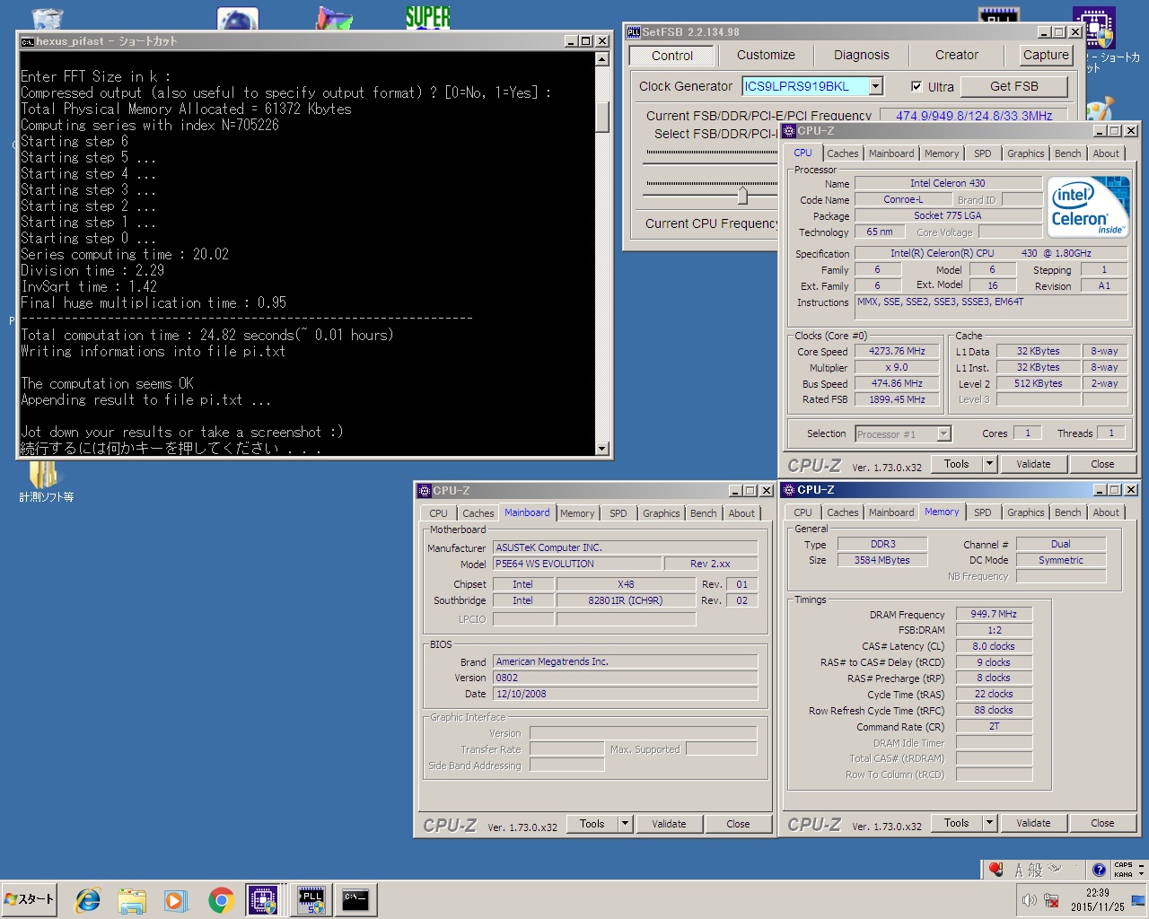1149x919 pixels.
Task: Switch to command prompt taskbar button
Action: tap(355, 900)
